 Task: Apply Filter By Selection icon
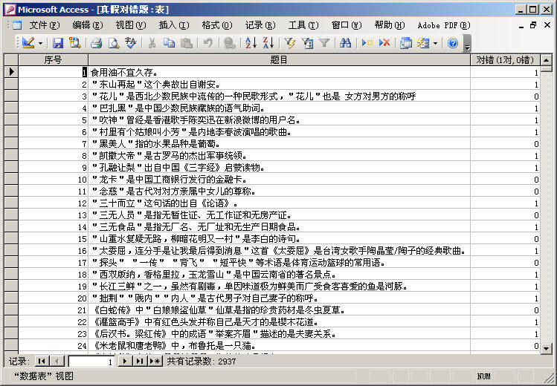[x=290, y=43]
